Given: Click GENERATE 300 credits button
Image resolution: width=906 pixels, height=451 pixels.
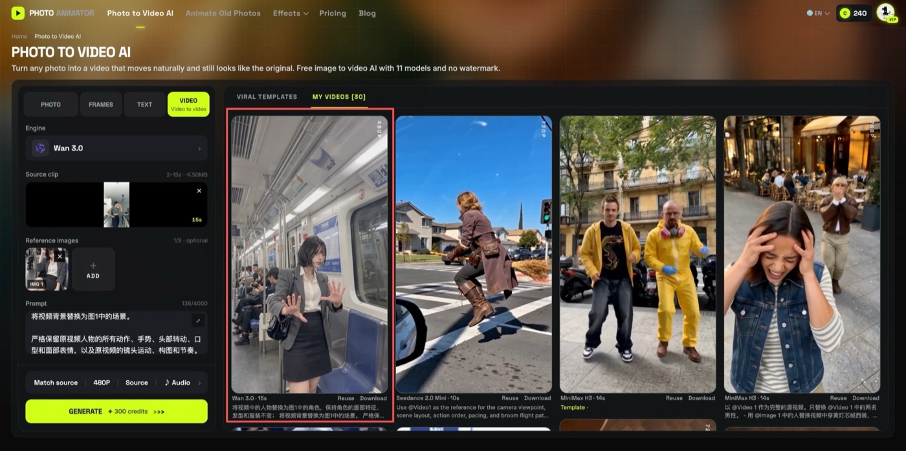Looking at the screenshot, I should (116, 411).
